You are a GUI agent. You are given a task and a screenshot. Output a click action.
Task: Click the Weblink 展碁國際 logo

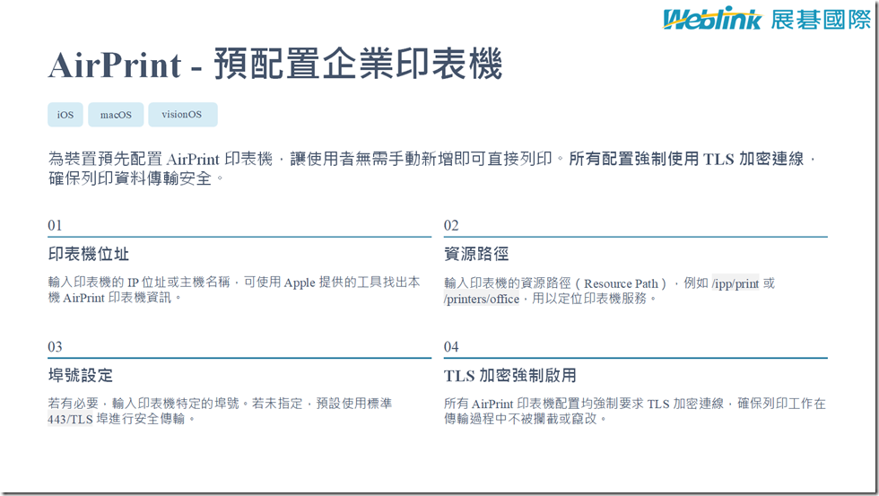coord(767,19)
